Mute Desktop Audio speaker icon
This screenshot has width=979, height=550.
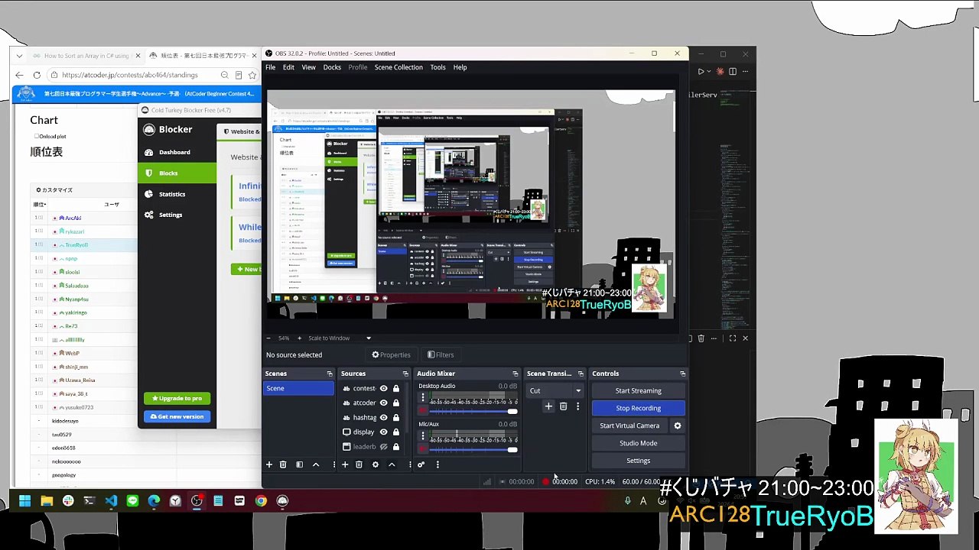point(422,411)
